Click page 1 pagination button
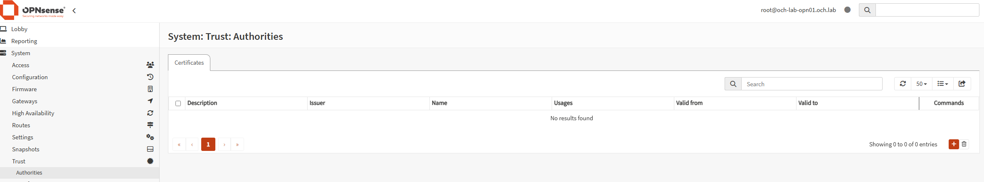This screenshot has height=182, width=984. [208, 144]
